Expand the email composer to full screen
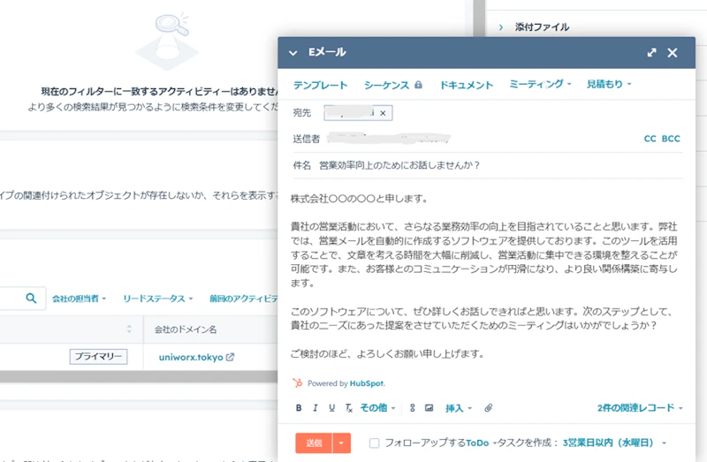 pyautogui.click(x=651, y=53)
